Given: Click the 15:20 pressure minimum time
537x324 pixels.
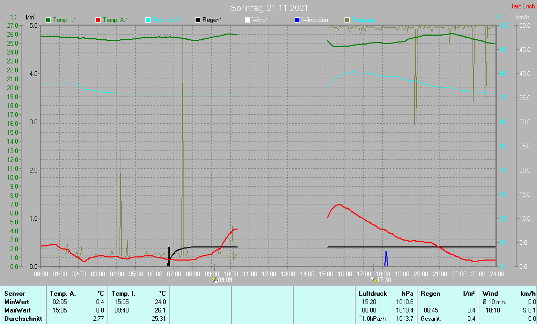Looking at the screenshot, I should pos(369,302).
